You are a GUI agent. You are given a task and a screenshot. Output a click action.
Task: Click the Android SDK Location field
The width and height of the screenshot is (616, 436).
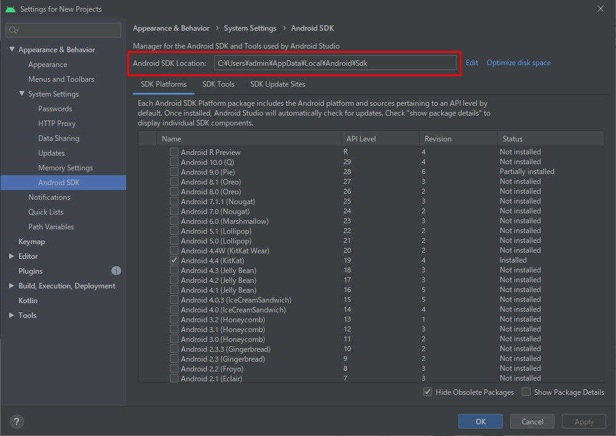(335, 63)
